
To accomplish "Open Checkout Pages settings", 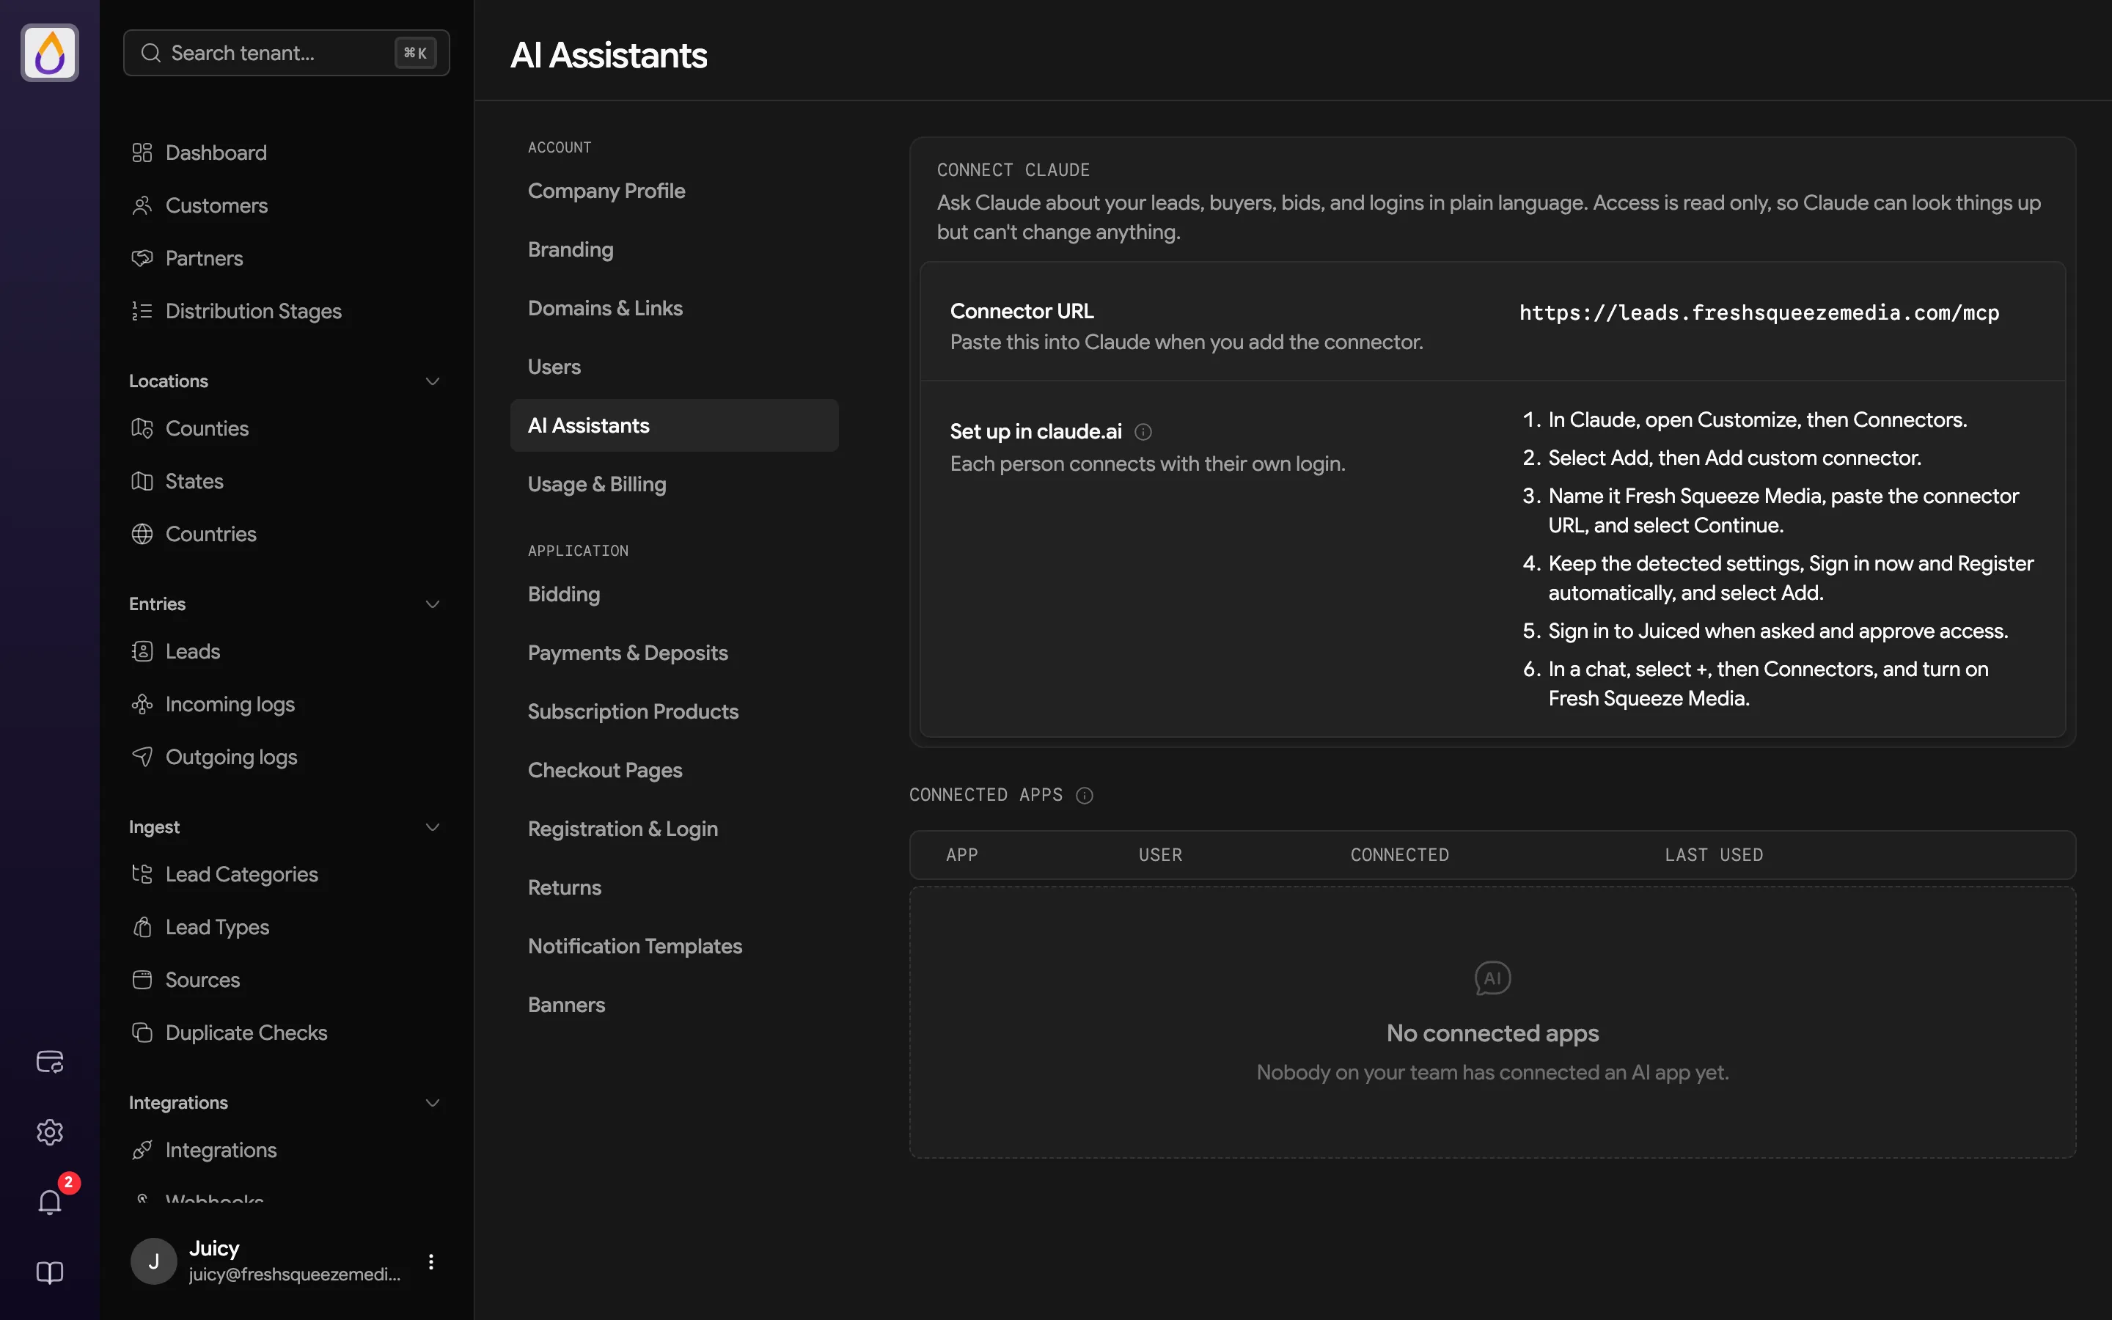I will 674,770.
